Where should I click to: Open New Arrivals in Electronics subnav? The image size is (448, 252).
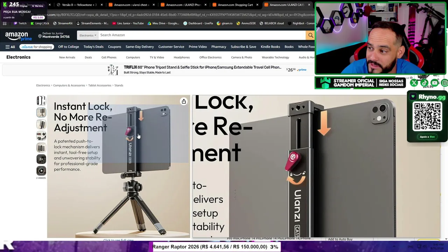67,57
